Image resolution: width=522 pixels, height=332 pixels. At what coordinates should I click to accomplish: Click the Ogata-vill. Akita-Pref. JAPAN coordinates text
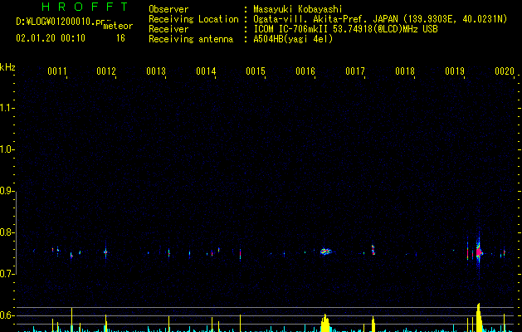[380, 19]
